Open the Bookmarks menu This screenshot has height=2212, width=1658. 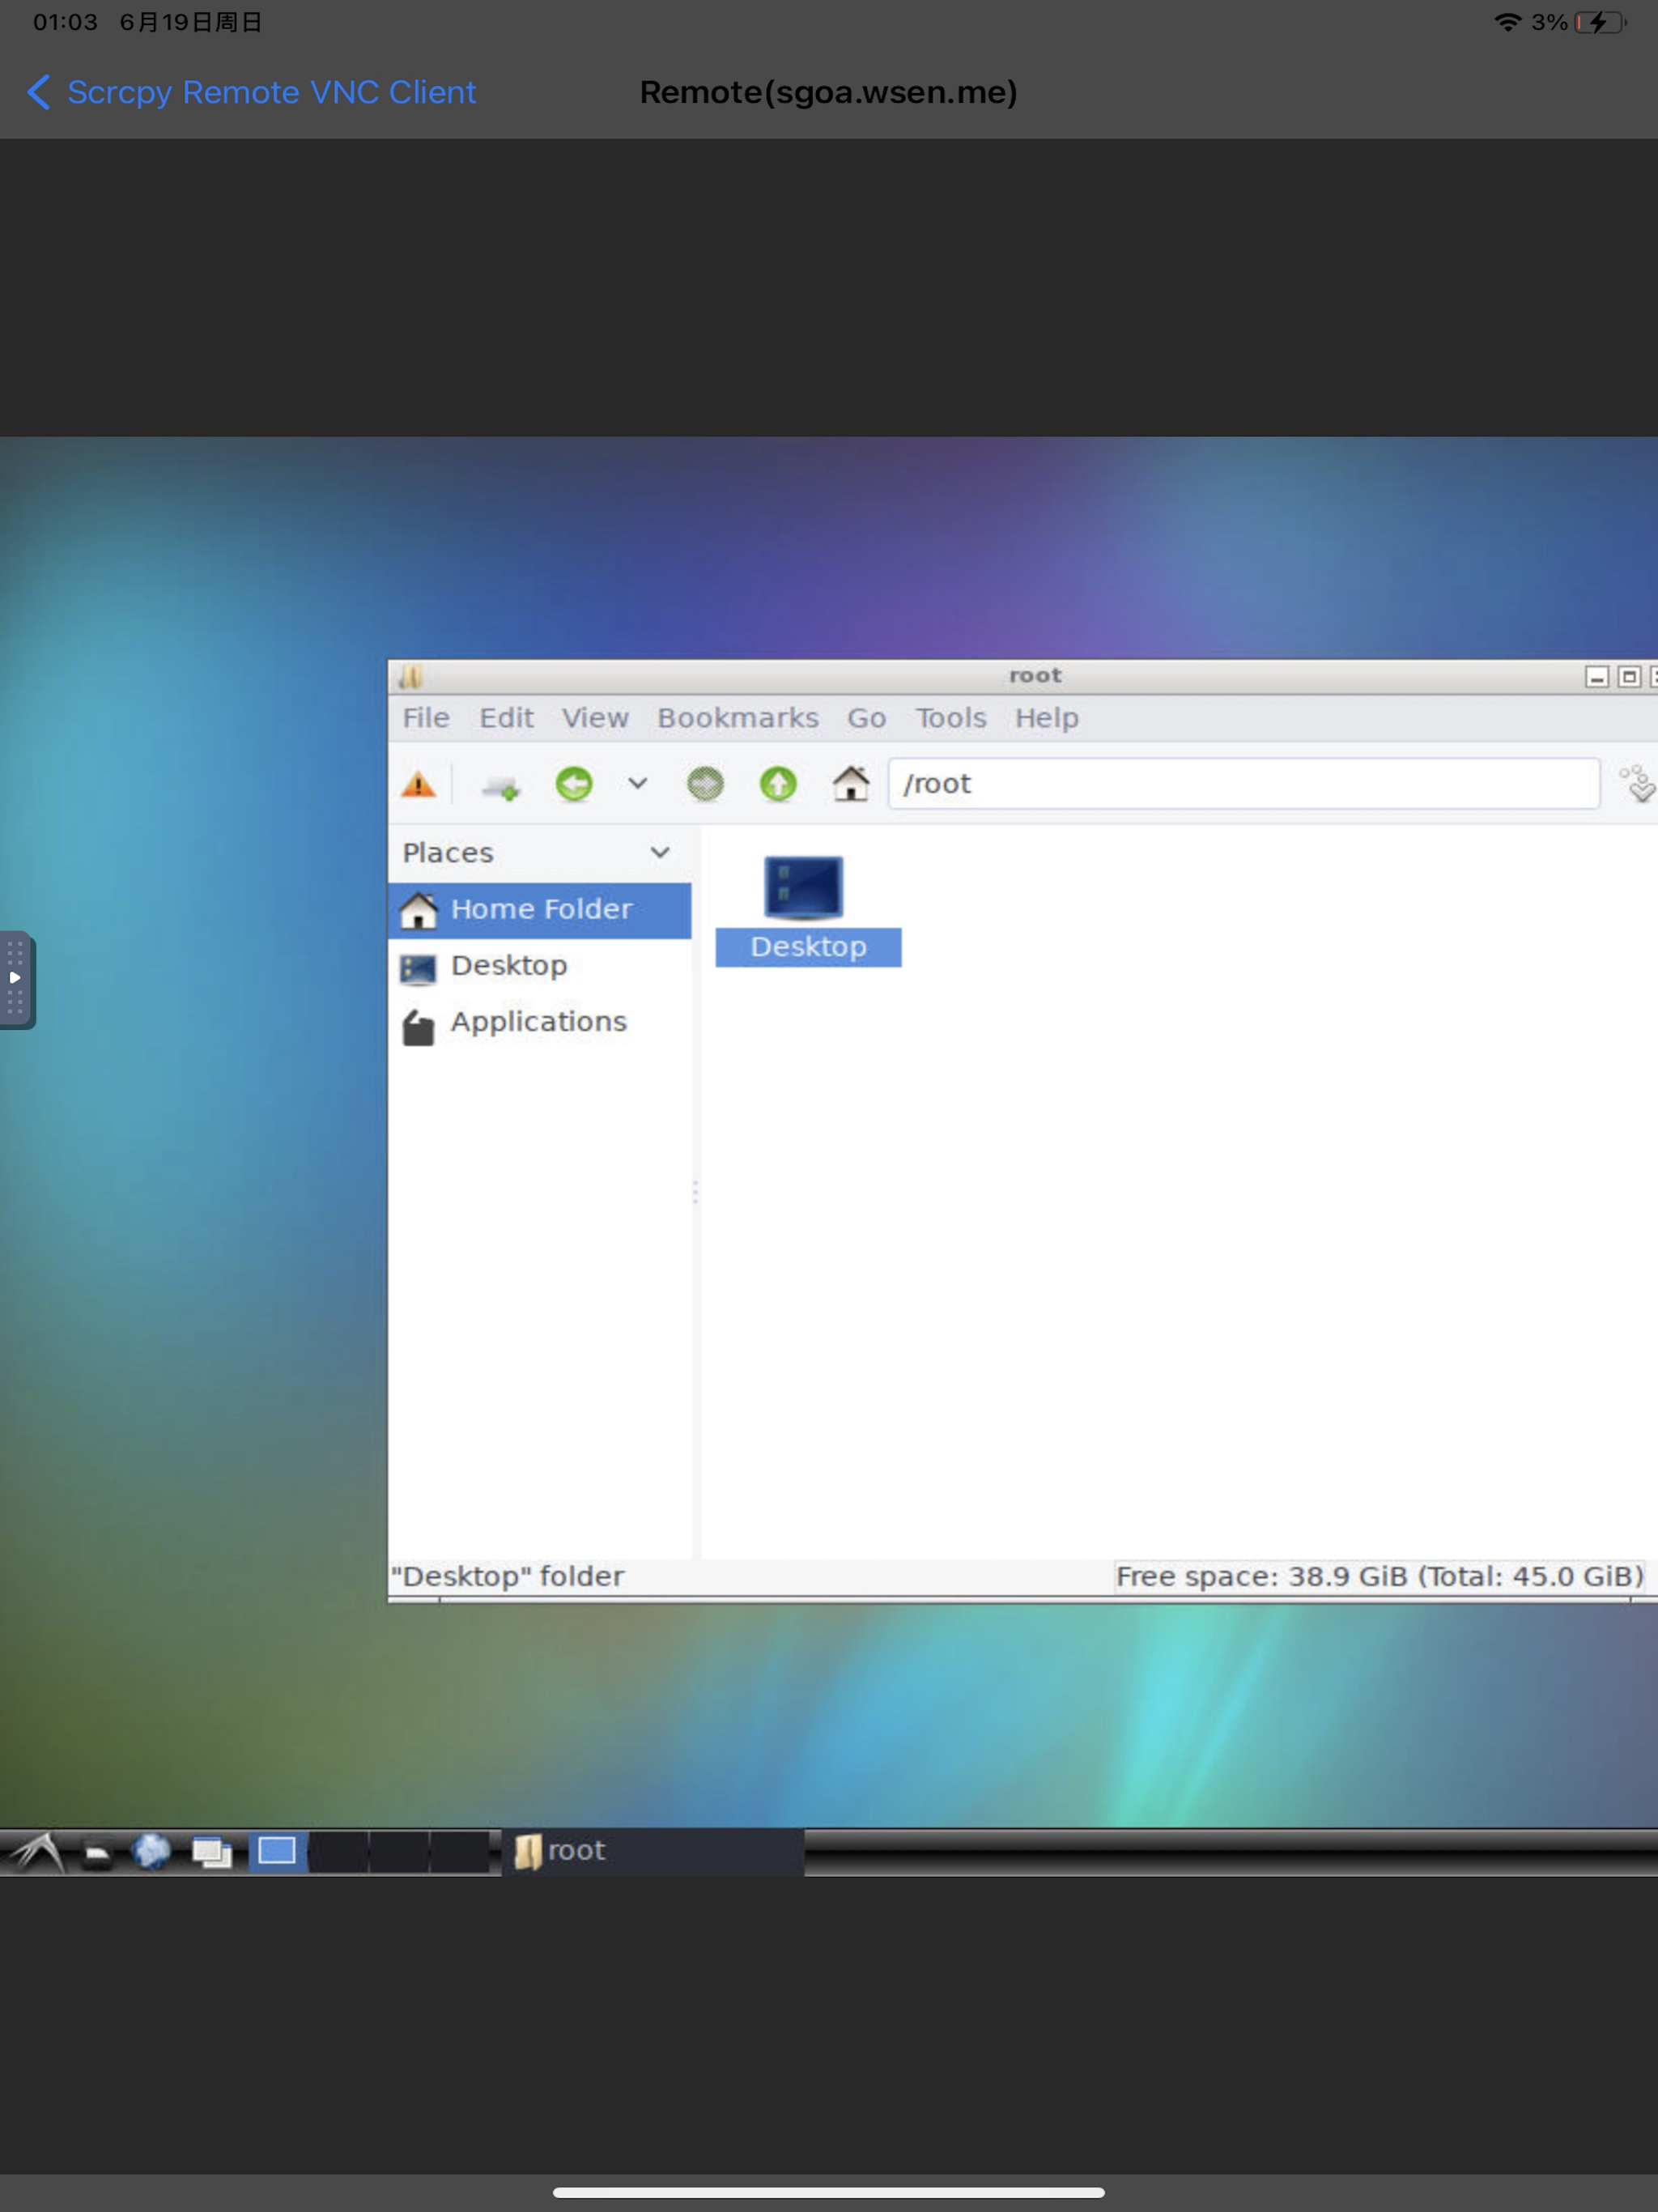(x=737, y=718)
